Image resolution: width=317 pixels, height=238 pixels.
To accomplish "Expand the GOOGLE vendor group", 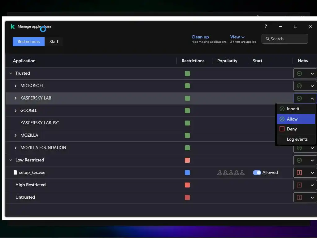I will coord(15,111).
